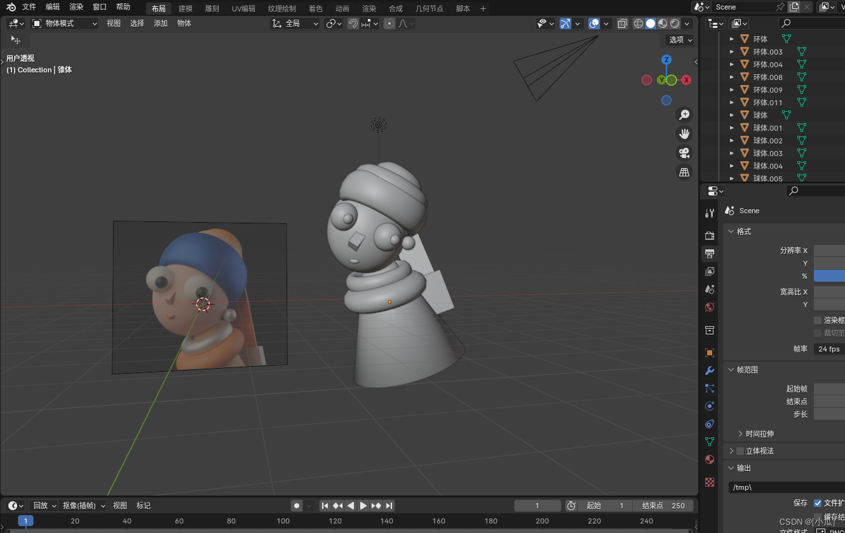
Task: Open the View Layer properties tab
Action: [710, 271]
